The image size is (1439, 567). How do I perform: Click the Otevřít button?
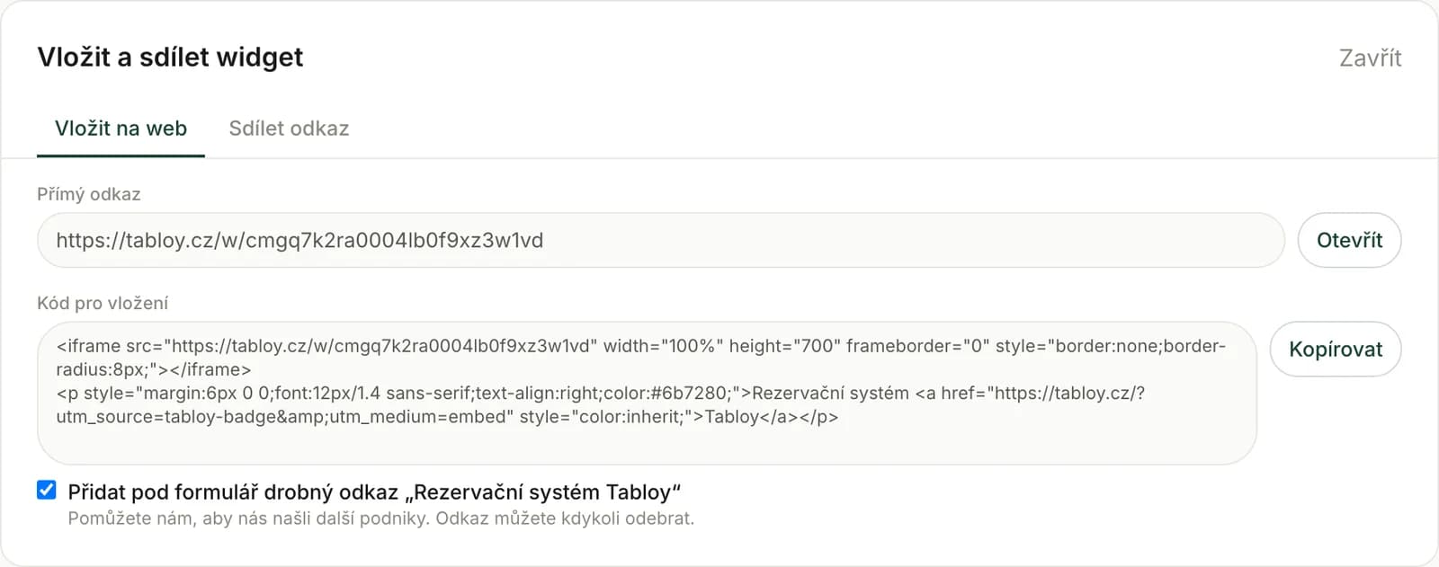coord(1349,240)
